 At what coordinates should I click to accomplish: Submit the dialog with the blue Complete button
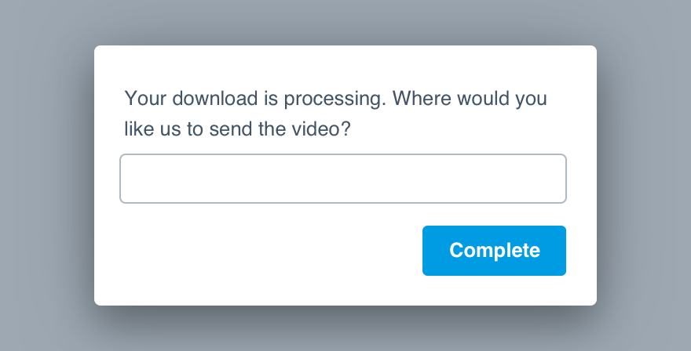click(x=494, y=251)
